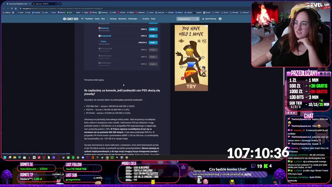The width and height of the screenshot is (332, 187).
Task: Open the tab search dropdown arrow
Action: [x=3, y=4]
